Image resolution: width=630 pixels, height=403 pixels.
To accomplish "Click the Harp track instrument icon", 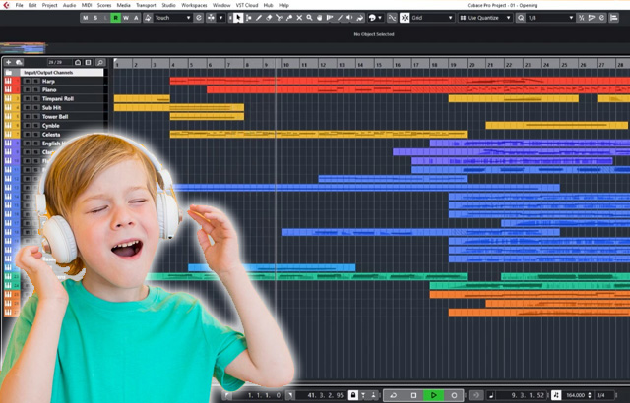I will pos(8,81).
